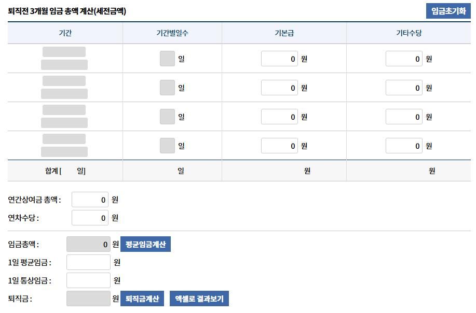Select the fourth row 기간별일수 days box
476x313 pixels.
point(167,146)
